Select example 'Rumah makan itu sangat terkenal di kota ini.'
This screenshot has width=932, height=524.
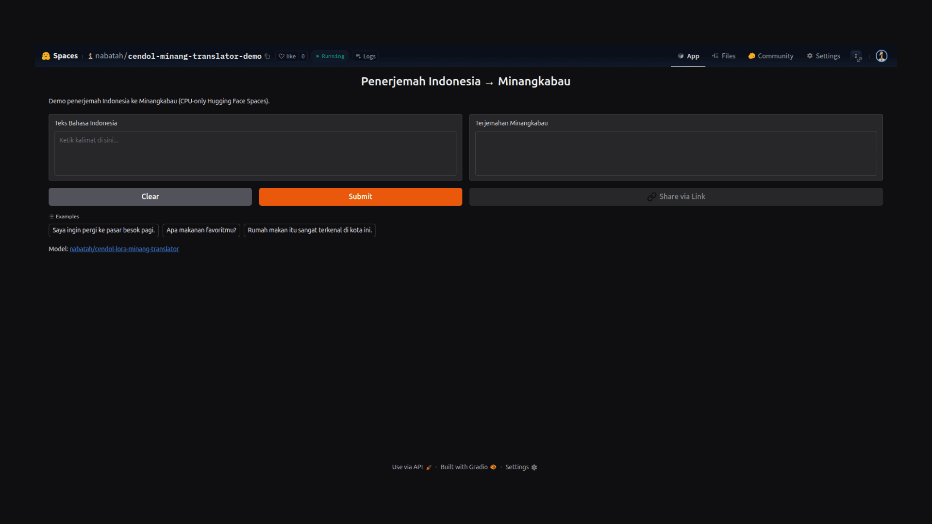[x=310, y=230]
